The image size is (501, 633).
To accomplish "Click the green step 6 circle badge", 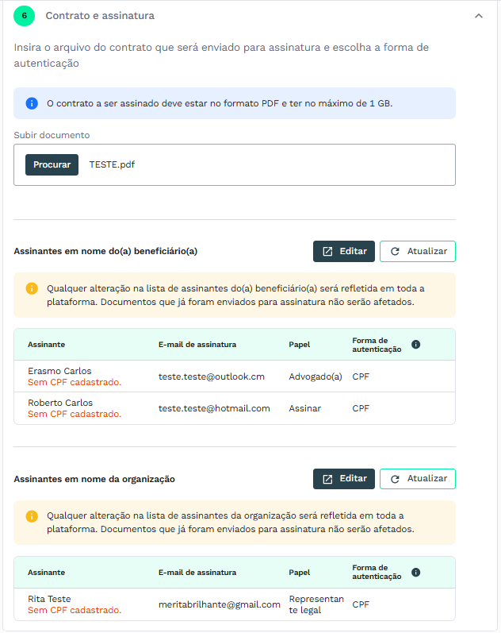I will pyautogui.click(x=25, y=16).
